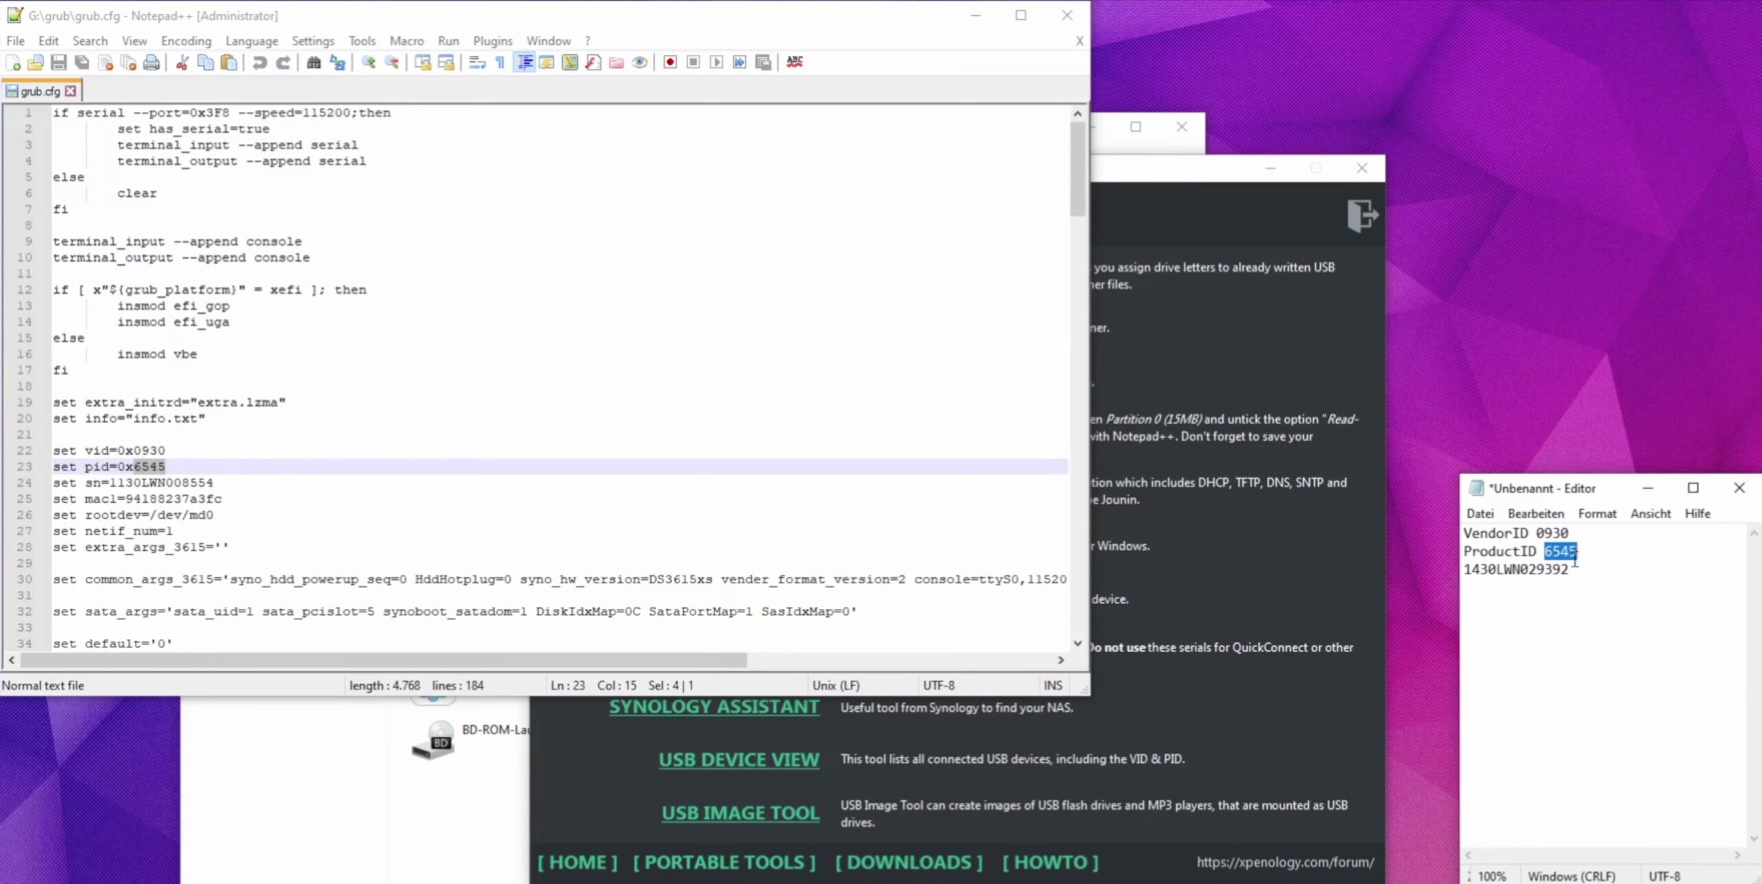Run macro multiple times icon
This screenshot has width=1762, height=884.
click(739, 63)
